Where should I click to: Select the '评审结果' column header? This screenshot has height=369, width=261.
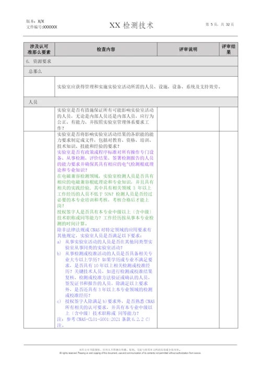(x=229, y=49)
